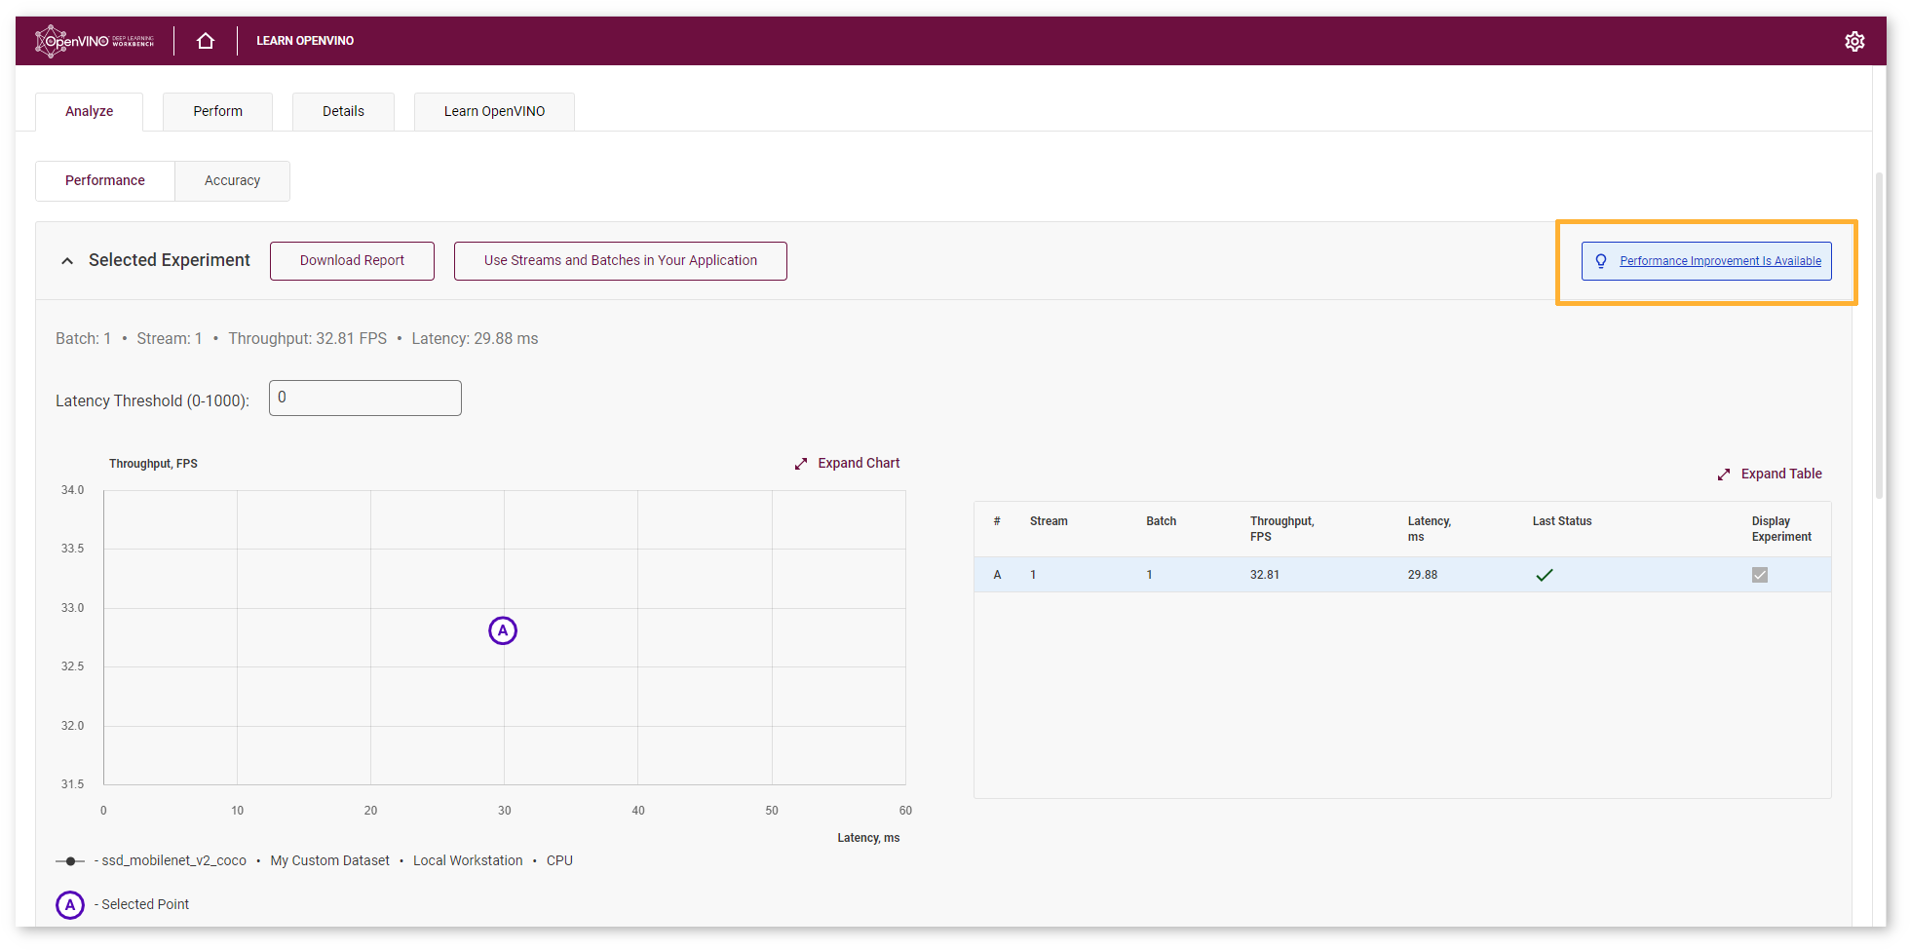Go to the home page icon
The width and height of the screenshot is (1910, 950).
point(206,41)
